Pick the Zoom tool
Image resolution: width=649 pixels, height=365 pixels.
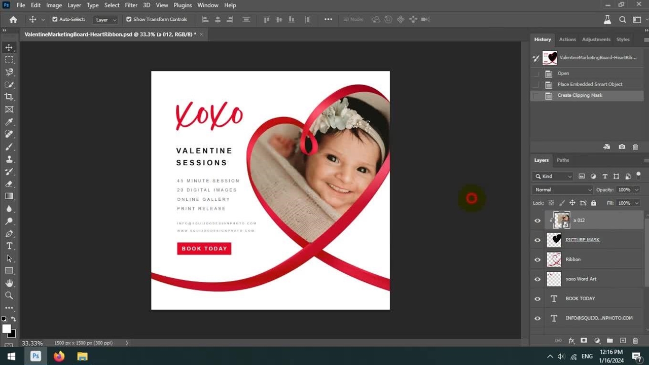point(9,295)
